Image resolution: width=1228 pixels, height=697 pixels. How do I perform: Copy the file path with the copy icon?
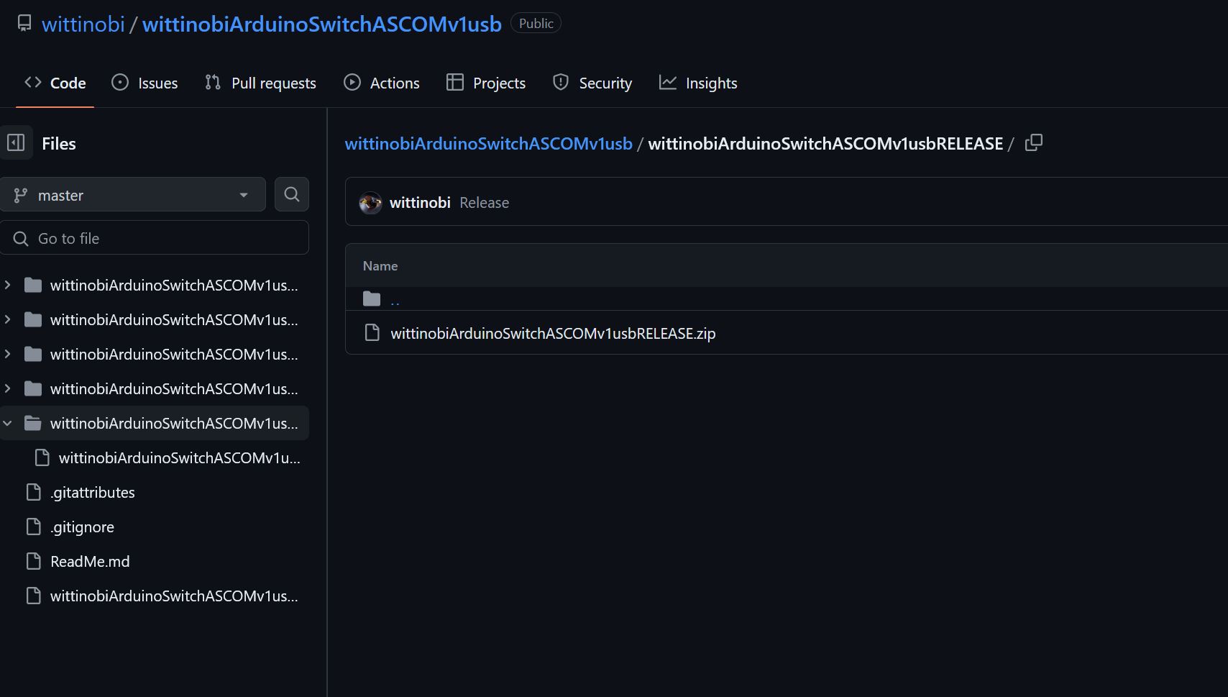1033,143
